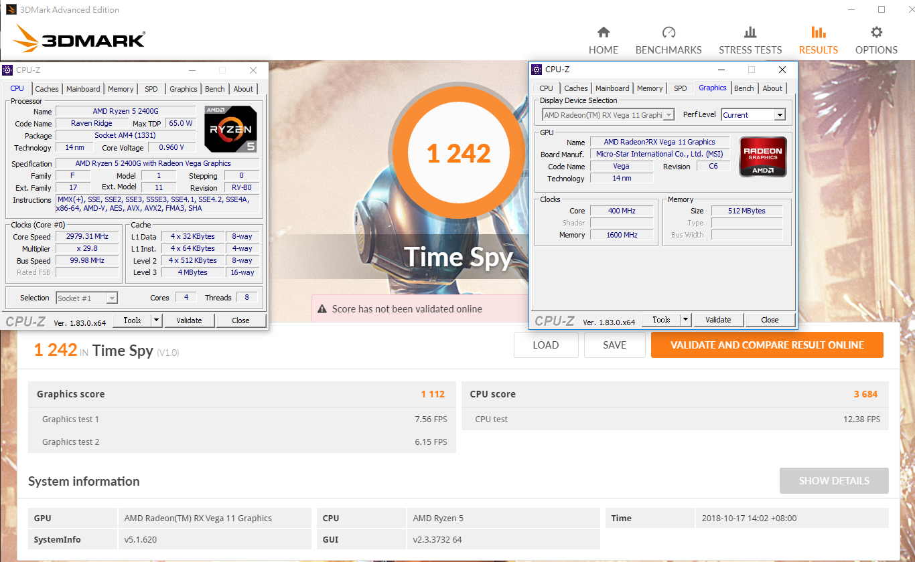
Task: Click the 3DMark title bar app icon
Action: (11, 9)
